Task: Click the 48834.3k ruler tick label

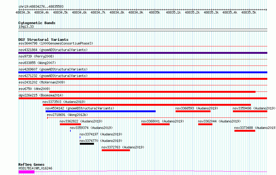Action: [x=23, y=12]
